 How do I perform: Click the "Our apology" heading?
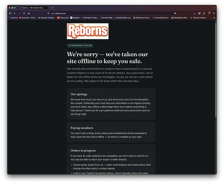coord(79,94)
